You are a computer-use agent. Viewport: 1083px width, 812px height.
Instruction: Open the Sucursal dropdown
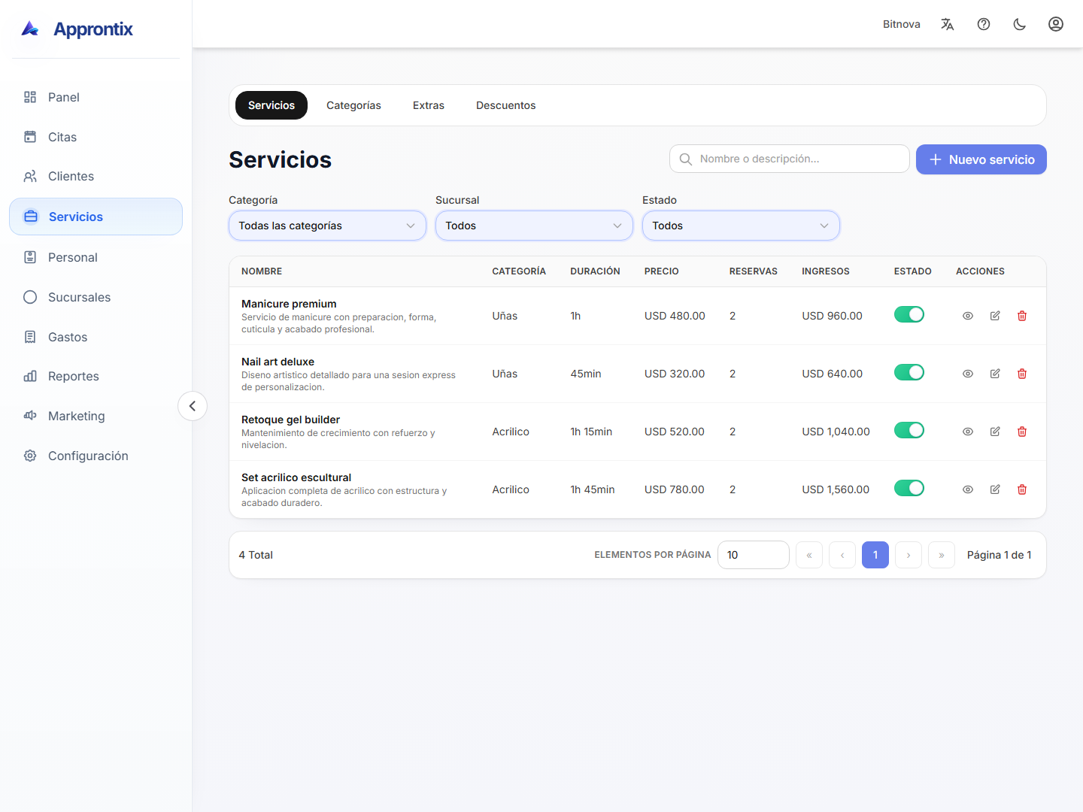pyautogui.click(x=534, y=226)
